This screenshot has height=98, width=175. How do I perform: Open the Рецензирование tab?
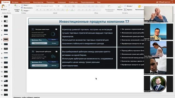[x=87, y=2]
